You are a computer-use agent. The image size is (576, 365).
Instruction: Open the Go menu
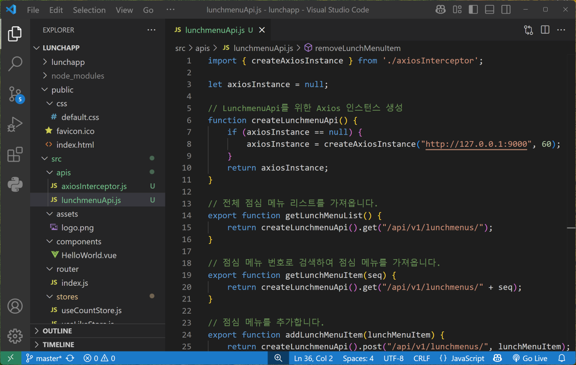(x=148, y=10)
